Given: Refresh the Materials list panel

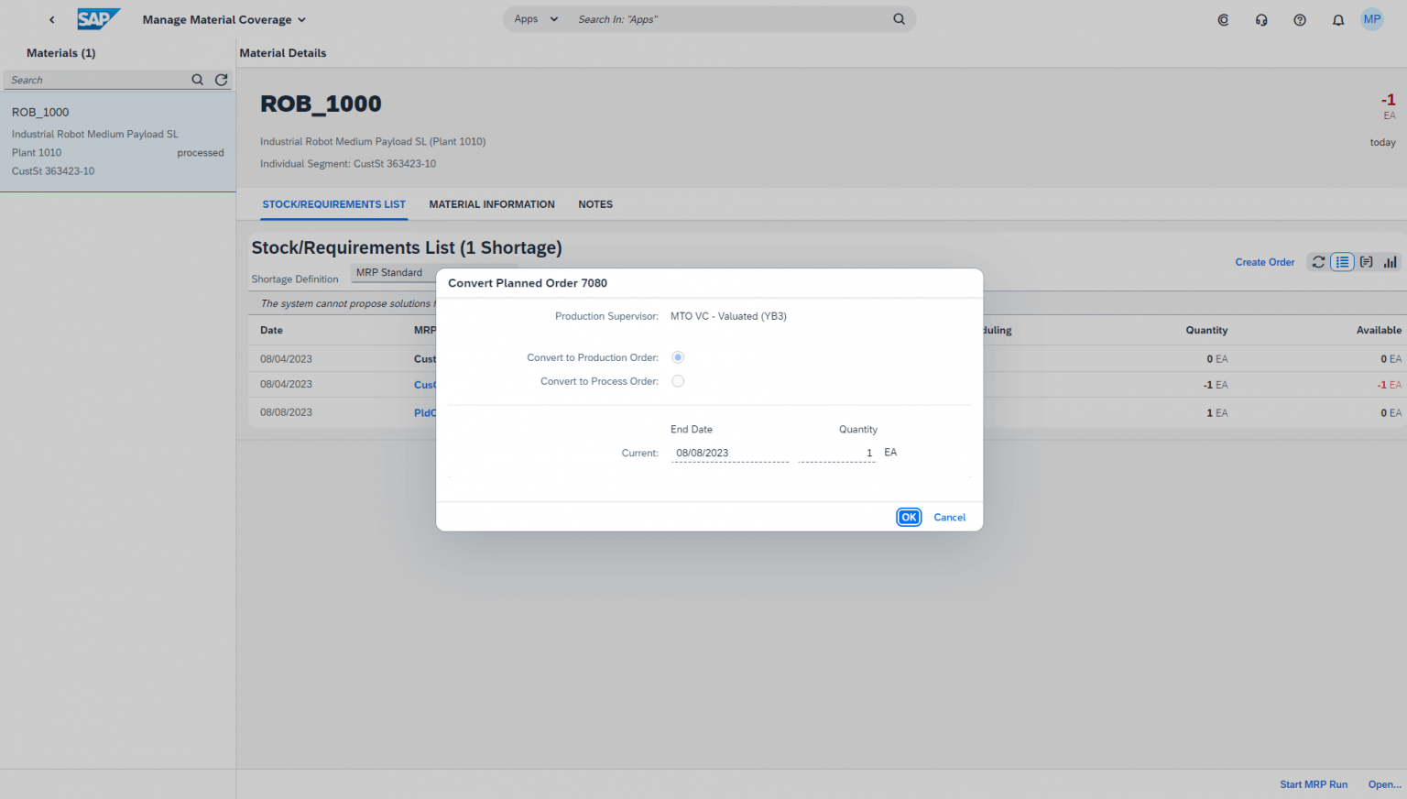Looking at the screenshot, I should tap(221, 80).
